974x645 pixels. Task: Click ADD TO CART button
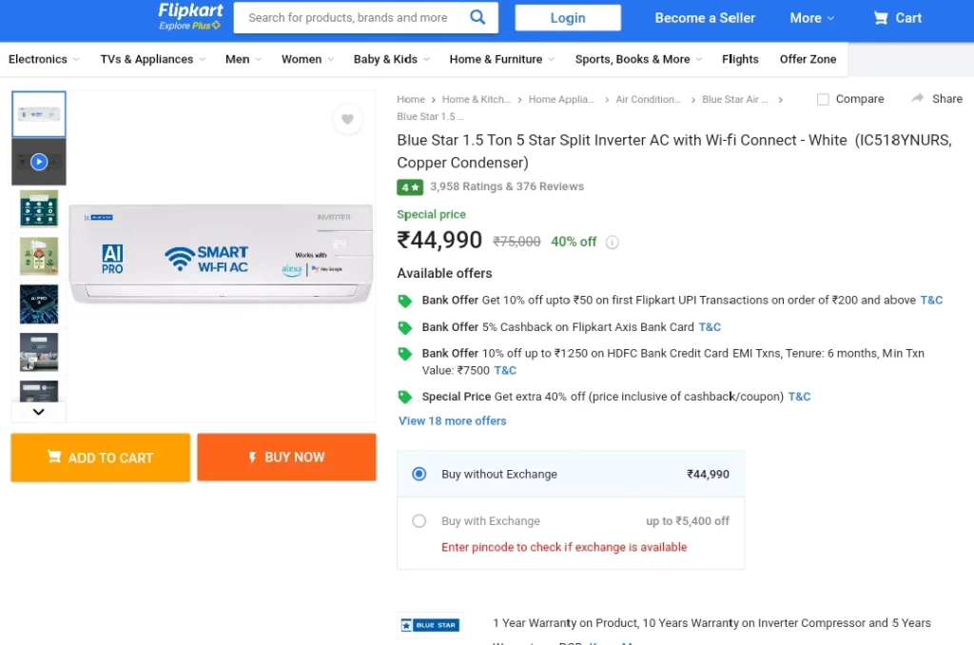(x=100, y=458)
